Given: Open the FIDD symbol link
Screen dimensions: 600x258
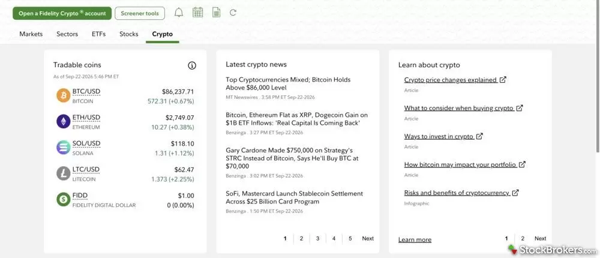Looking at the screenshot, I should (x=80, y=196).
